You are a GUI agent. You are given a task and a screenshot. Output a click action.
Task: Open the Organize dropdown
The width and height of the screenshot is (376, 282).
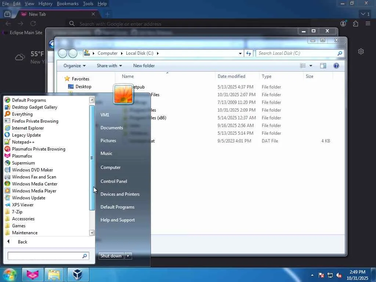pos(74,65)
